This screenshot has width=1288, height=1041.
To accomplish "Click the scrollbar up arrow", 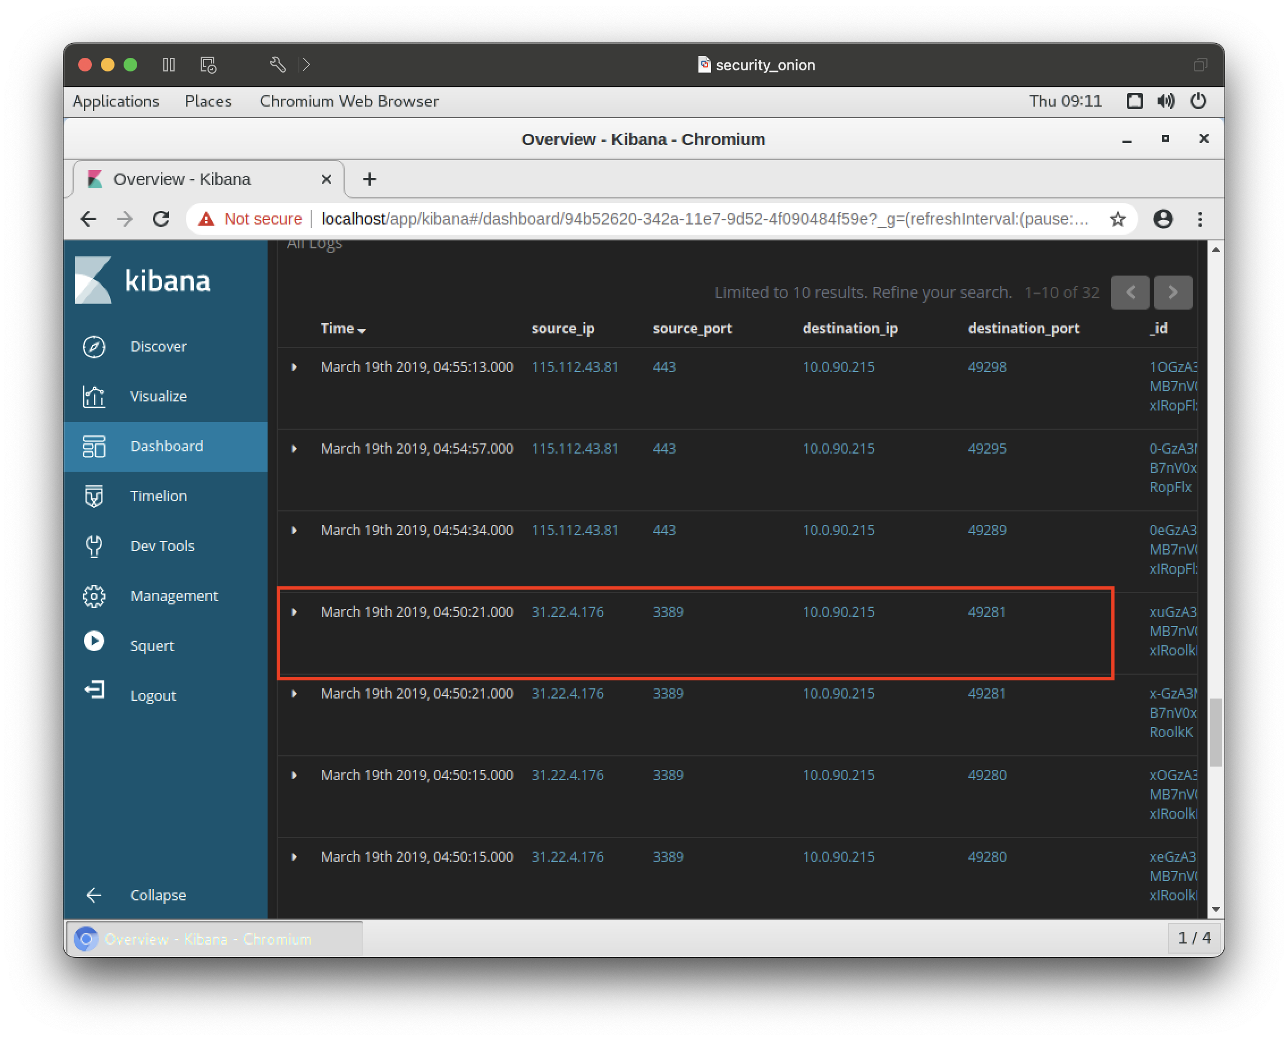I will click(x=1215, y=249).
